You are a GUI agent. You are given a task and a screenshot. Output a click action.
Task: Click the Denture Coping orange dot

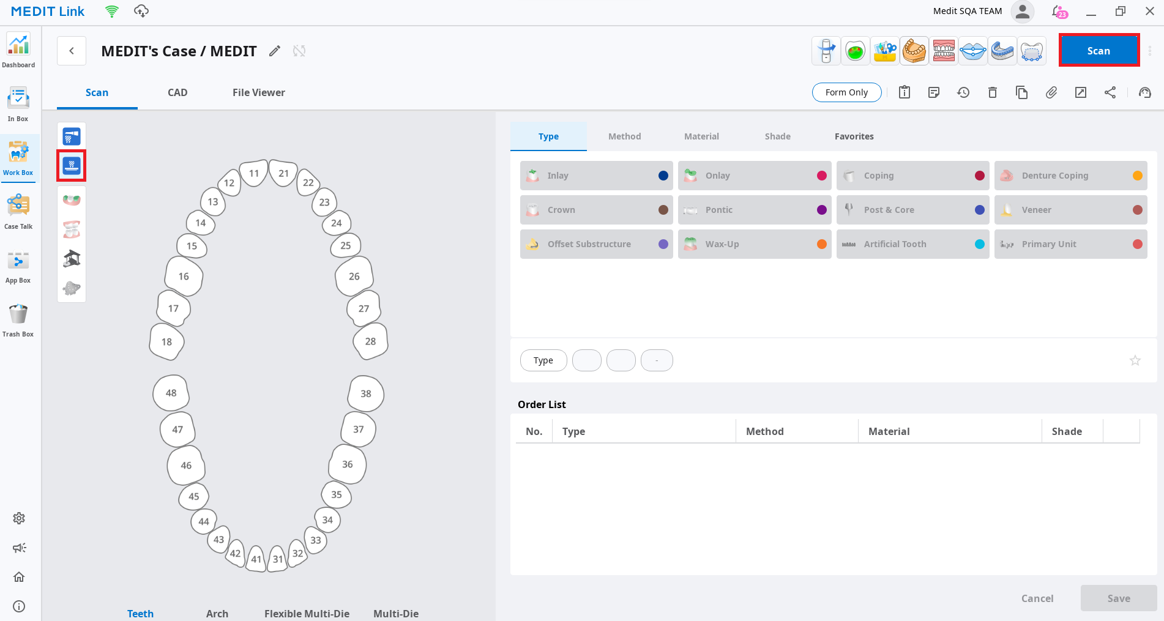tap(1138, 176)
